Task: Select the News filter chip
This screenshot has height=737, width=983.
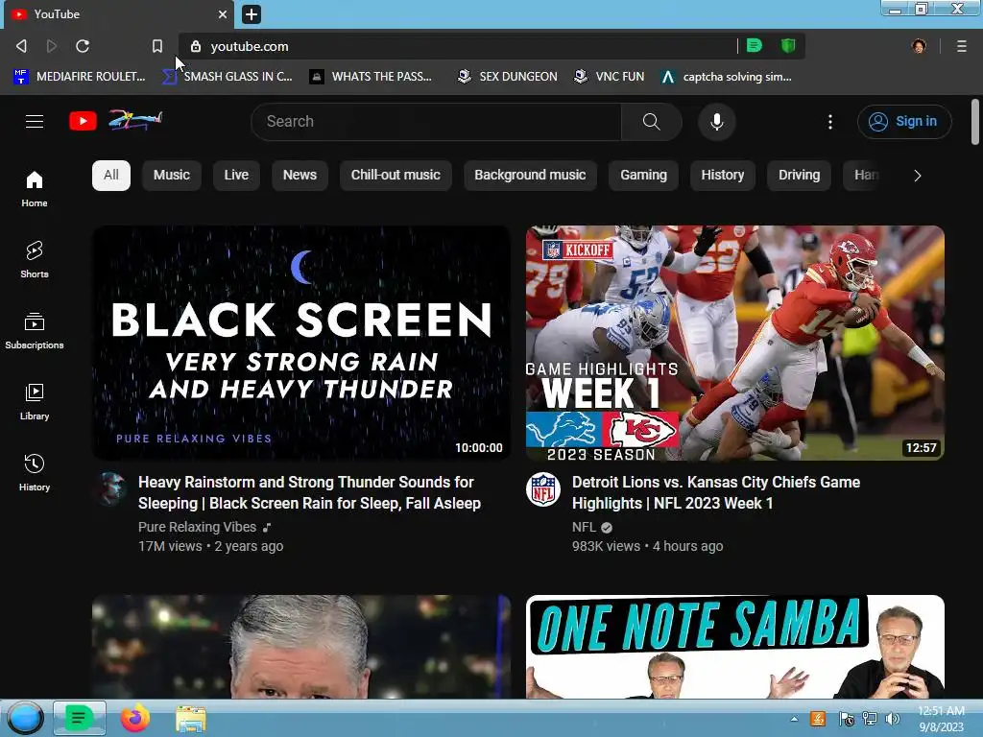Action: (300, 175)
